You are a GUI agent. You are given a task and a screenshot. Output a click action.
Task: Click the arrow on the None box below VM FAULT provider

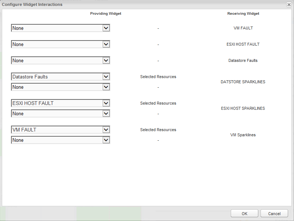point(106,140)
